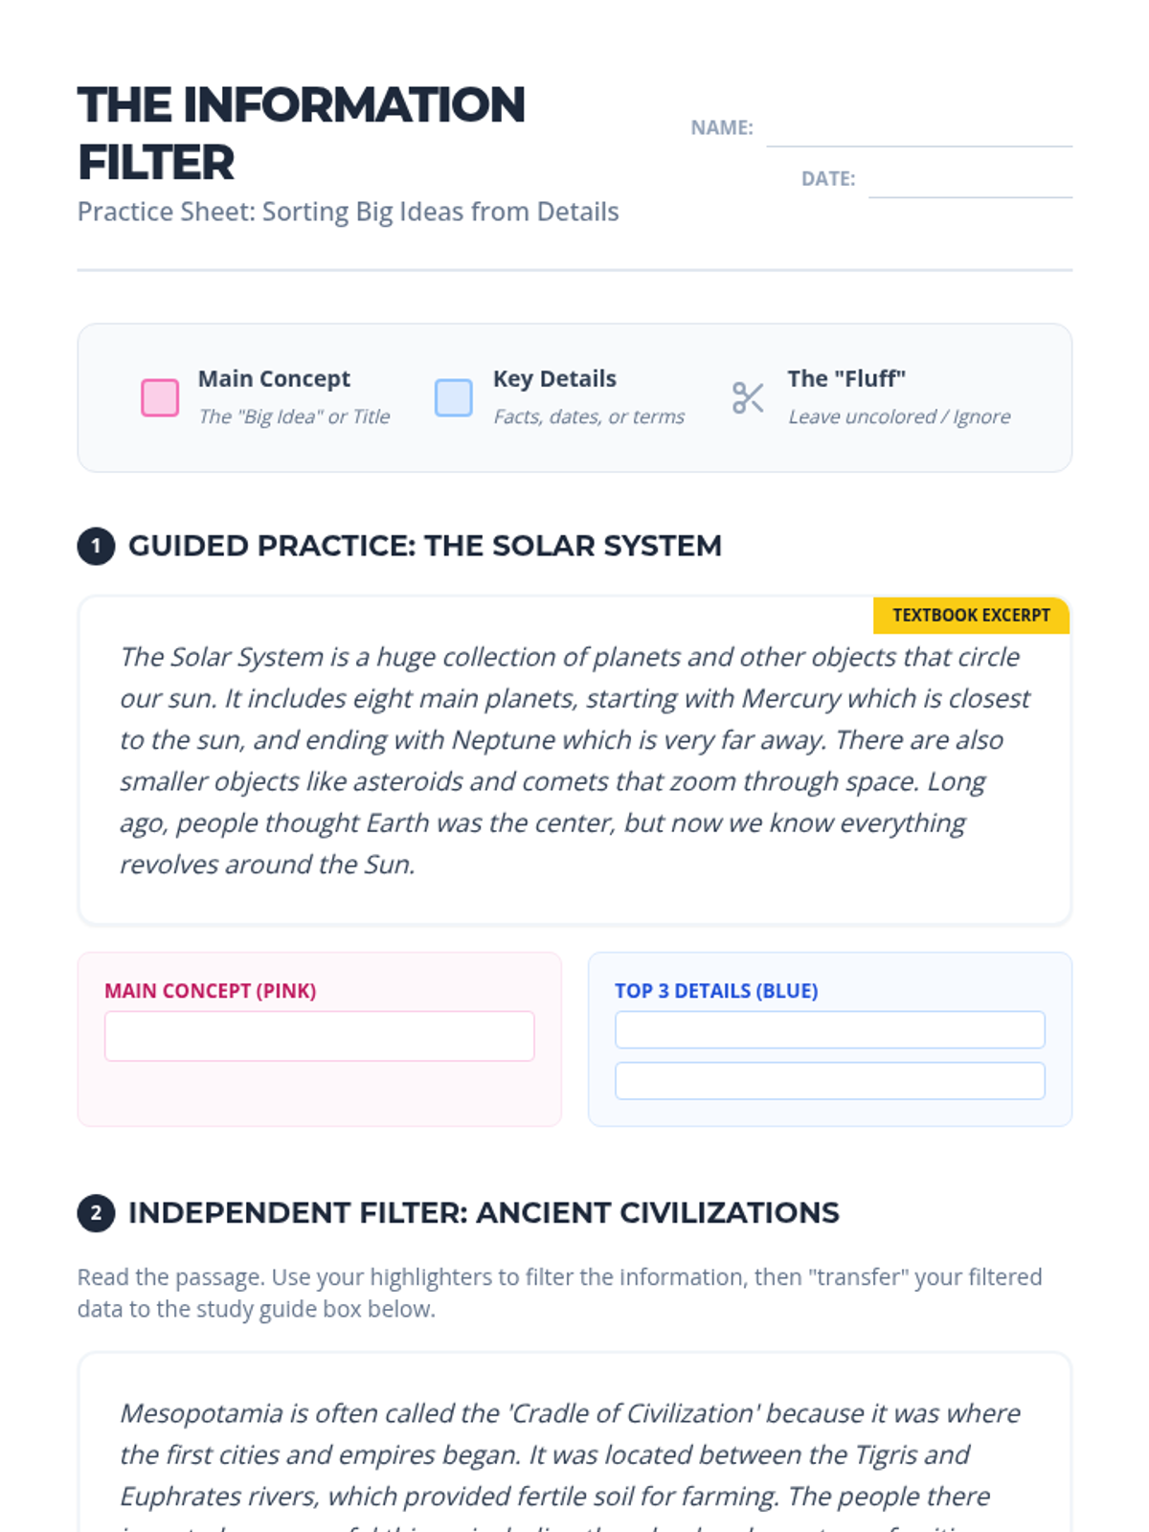Image resolution: width=1149 pixels, height=1532 pixels.
Task: Click the Main Concept (Pink) answer box
Action: pyautogui.click(x=320, y=1036)
